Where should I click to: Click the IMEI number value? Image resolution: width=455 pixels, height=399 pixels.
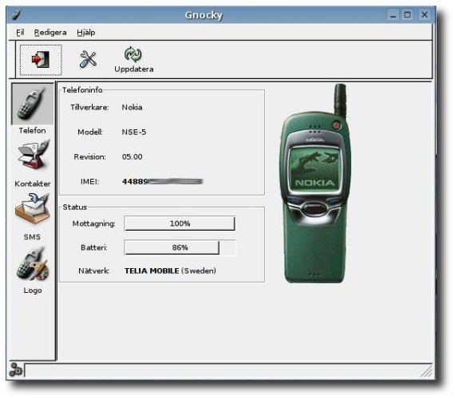pyautogui.click(x=163, y=182)
